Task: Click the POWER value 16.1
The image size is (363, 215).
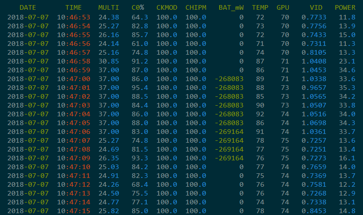Action: [x=347, y=158]
